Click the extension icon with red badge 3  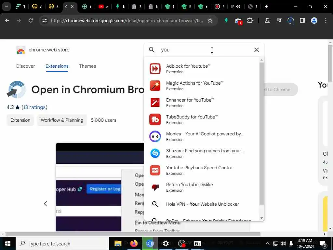point(238,21)
